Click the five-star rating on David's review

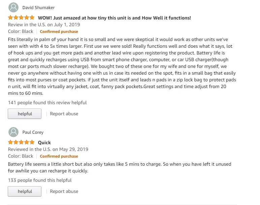click(x=21, y=17)
